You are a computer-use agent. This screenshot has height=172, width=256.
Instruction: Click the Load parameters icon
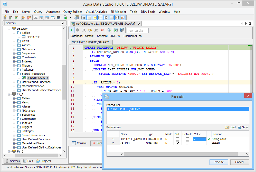(x=227, y=127)
